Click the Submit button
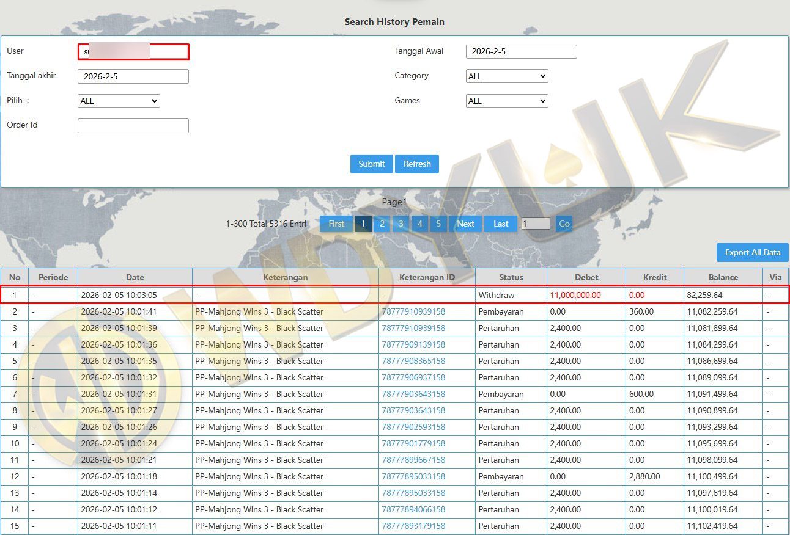Viewport: 790px width, 535px height. (x=371, y=164)
